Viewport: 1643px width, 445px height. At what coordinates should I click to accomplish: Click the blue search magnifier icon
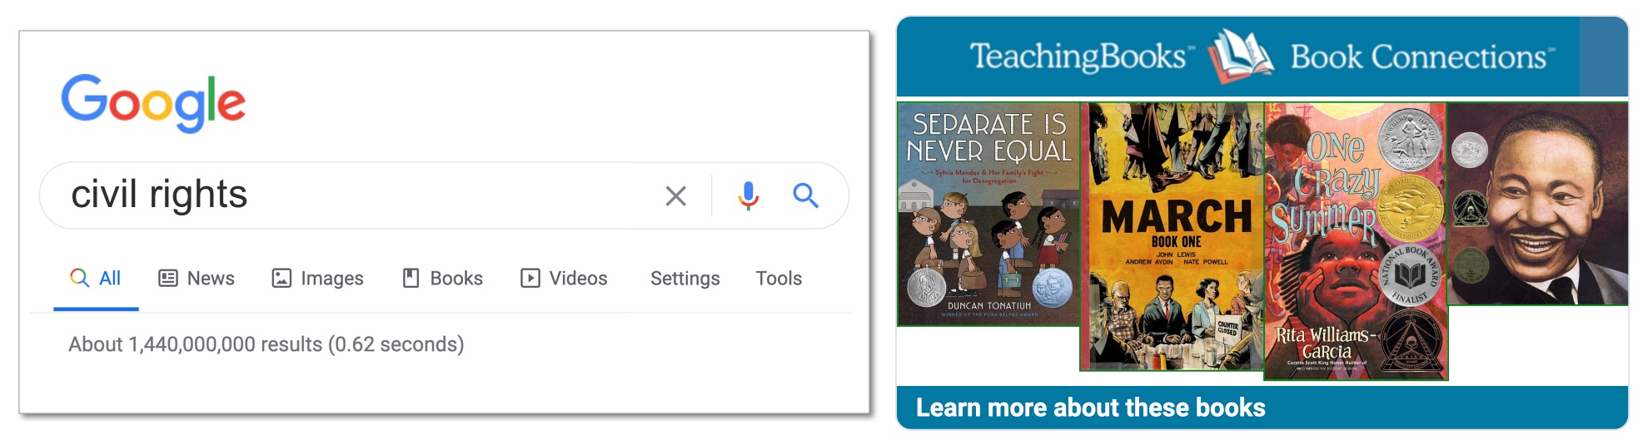point(805,195)
